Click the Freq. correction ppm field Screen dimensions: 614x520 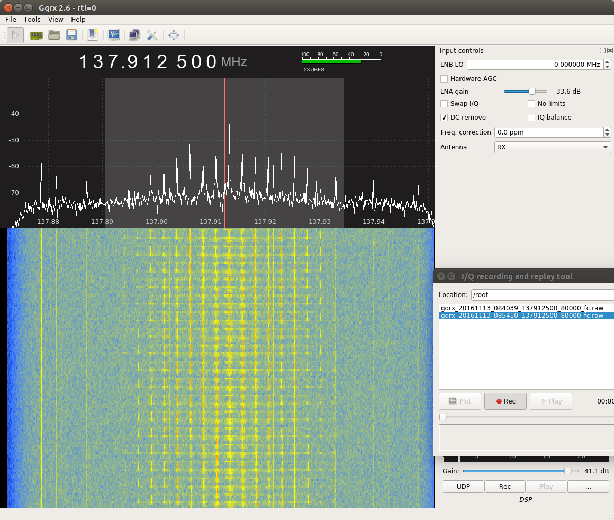[x=549, y=132]
